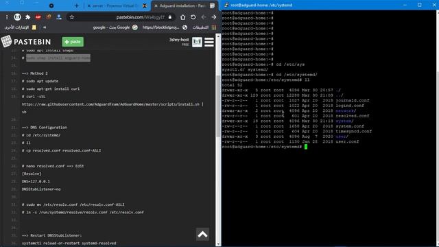Image resolution: width=439 pixels, height=247 pixels.
Task: Click the Pastebin address bar URL
Action: [x=140, y=17]
